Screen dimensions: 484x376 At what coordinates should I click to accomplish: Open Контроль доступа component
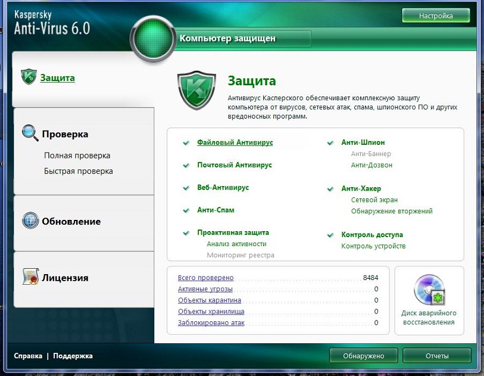click(372, 235)
